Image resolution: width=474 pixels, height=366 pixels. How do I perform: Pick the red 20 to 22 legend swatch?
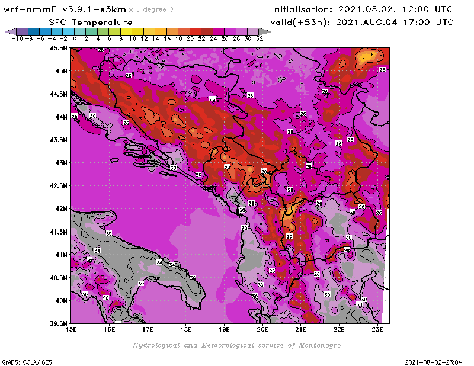click(x=196, y=31)
